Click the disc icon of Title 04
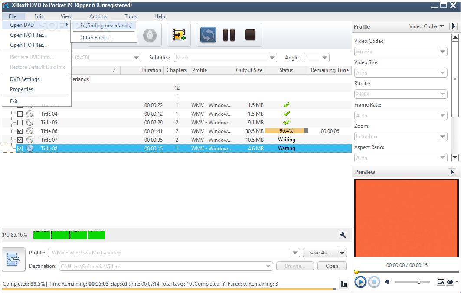This screenshot has width=461, height=293. coord(29,114)
